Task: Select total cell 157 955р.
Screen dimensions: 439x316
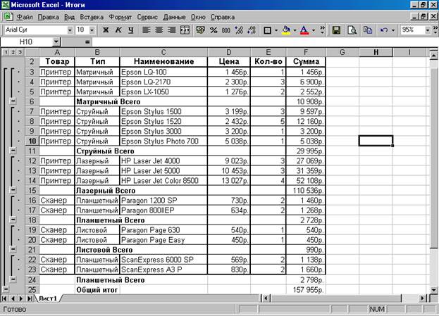Action: coord(306,290)
